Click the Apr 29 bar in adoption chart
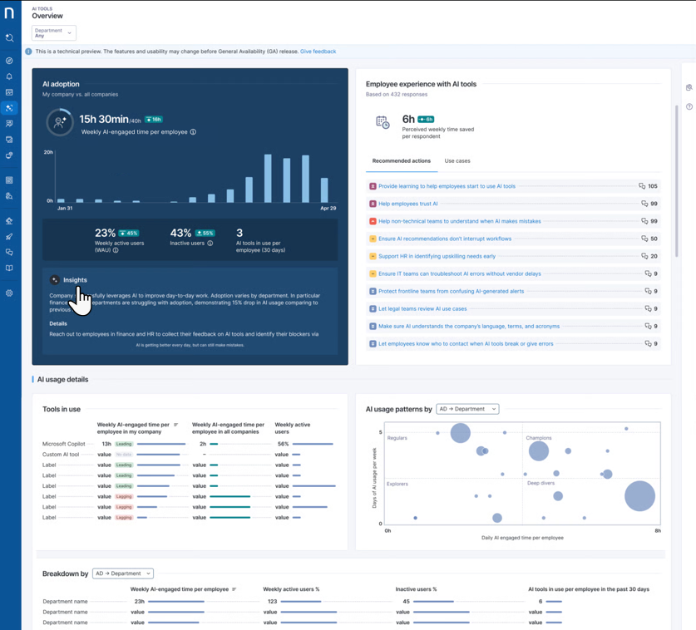The width and height of the screenshot is (696, 630). coord(324,189)
